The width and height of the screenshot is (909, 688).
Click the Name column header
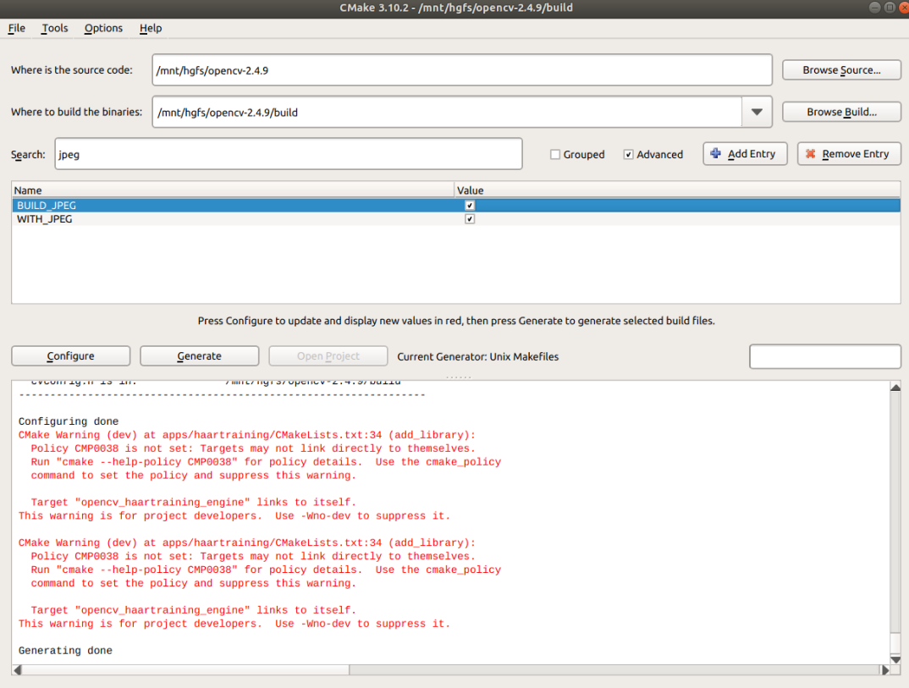tap(233, 190)
